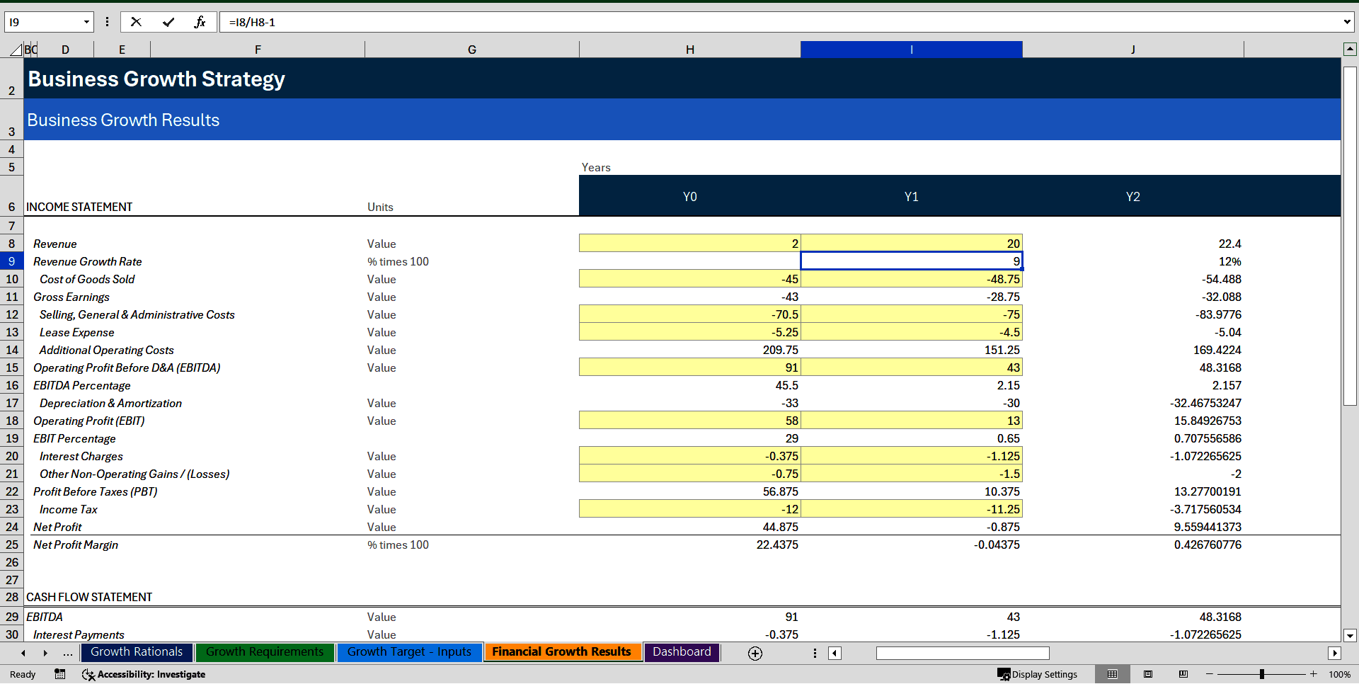Click the Display Settings icon in status bar
Viewport: 1359px width, 684px height.
[x=1038, y=674]
